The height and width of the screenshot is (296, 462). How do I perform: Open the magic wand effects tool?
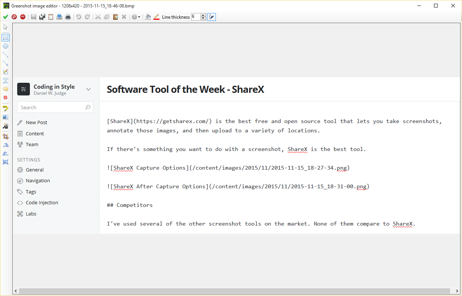click(6, 126)
